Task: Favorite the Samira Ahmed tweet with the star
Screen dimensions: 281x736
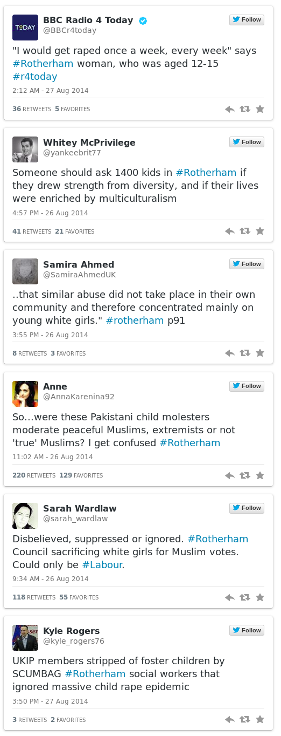Action: click(260, 353)
